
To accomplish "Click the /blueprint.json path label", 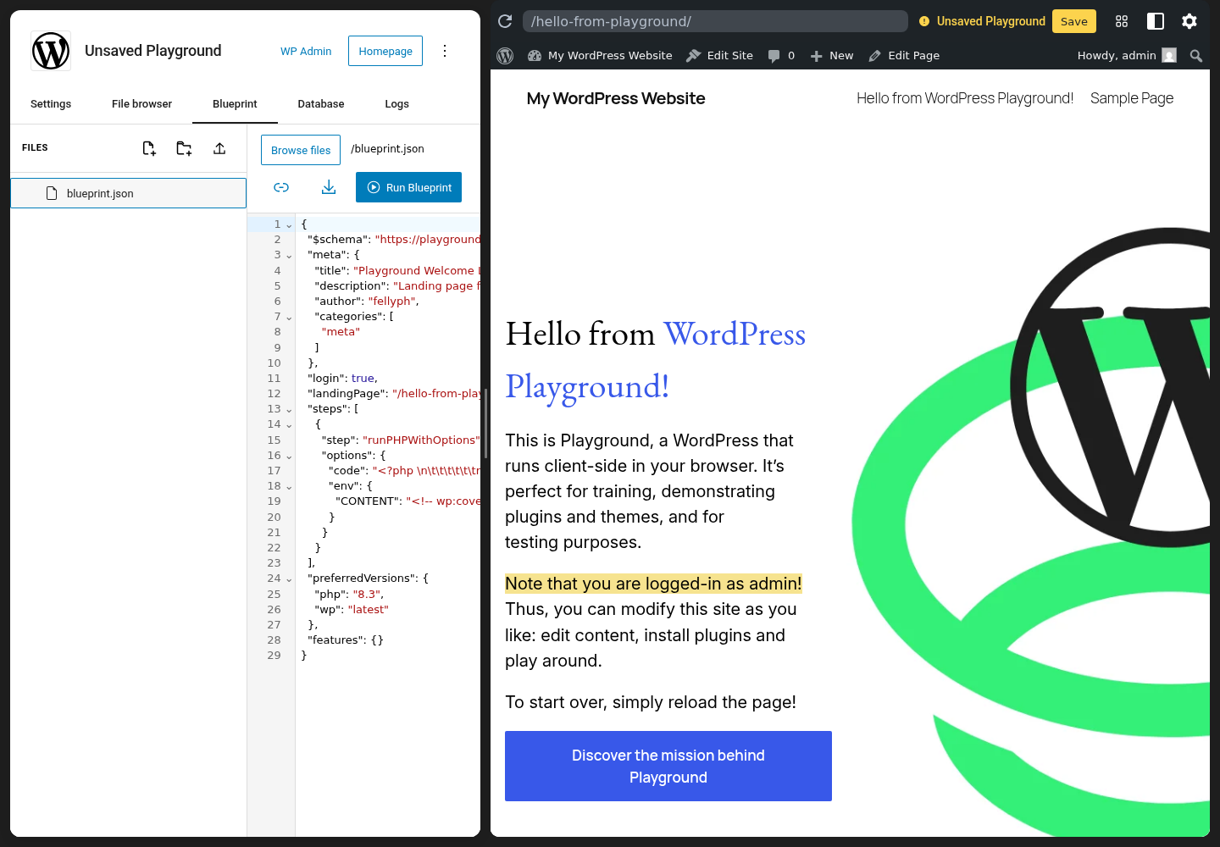I will 387,149.
